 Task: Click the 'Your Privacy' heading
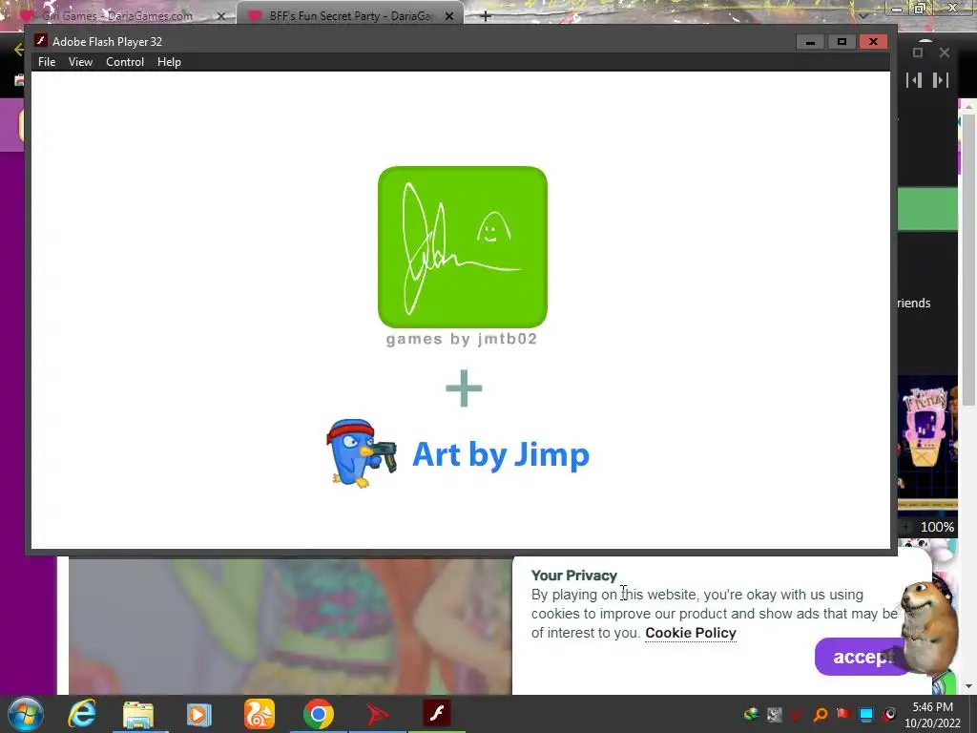click(x=573, y=576)
